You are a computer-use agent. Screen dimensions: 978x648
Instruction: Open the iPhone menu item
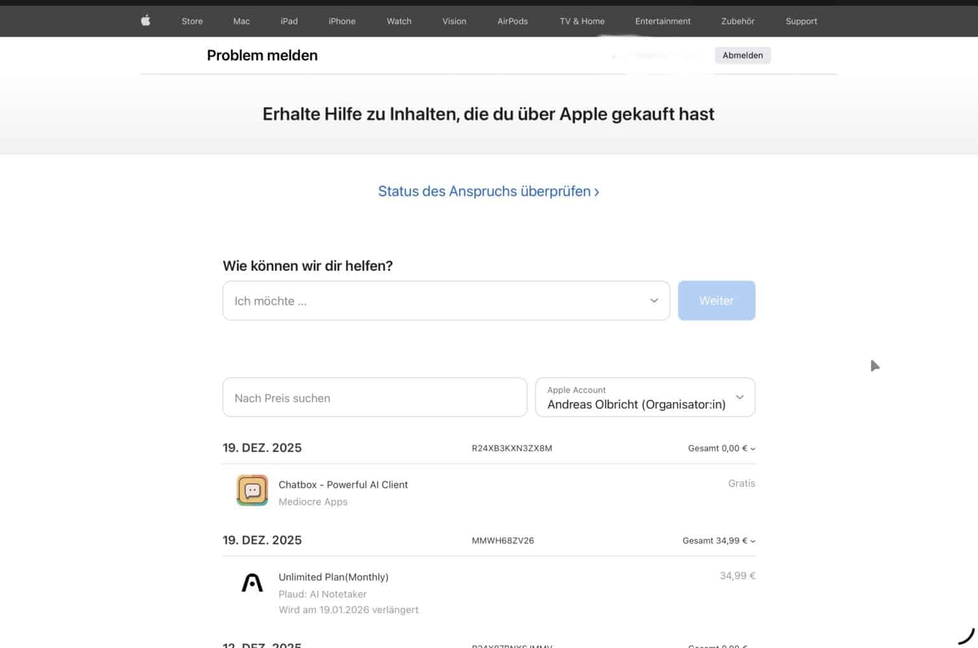tap(342, 21)
